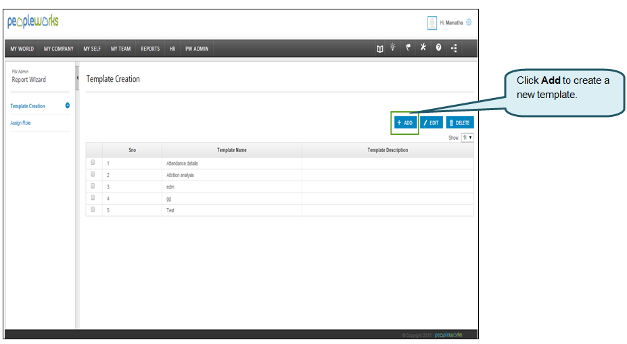627x344 pixels.
Task: Click arrow beside Template Creation link
Action: click(68, 105)
